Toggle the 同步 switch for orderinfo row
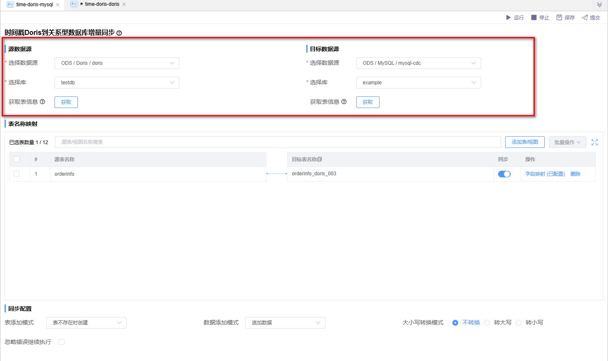Screen dimensions: 608x361 tap(504, 174)
